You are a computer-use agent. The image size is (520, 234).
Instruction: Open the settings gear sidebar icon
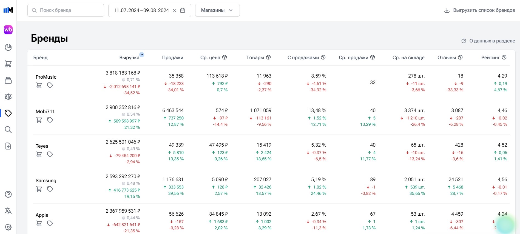[8, 227]
